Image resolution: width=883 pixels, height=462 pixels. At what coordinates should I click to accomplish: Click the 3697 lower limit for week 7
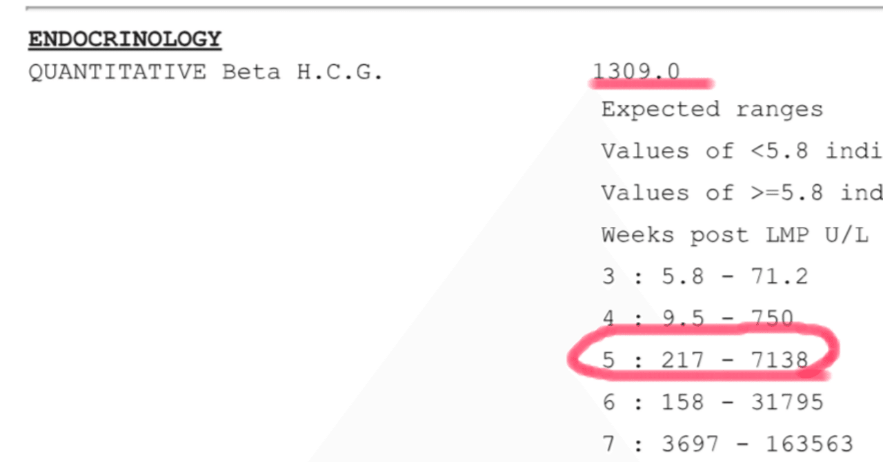point(690,444)
